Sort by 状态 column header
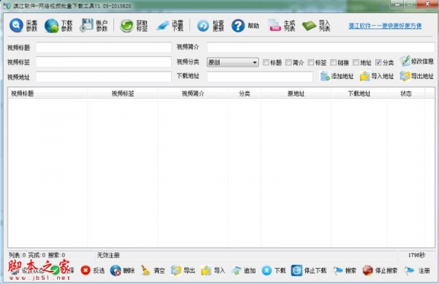This screenshot has width=439, height=284. click(405, 94)
